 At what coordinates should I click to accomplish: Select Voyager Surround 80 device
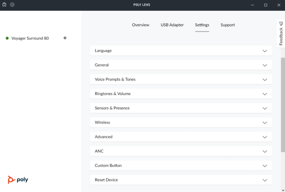[x=30, y=38]
